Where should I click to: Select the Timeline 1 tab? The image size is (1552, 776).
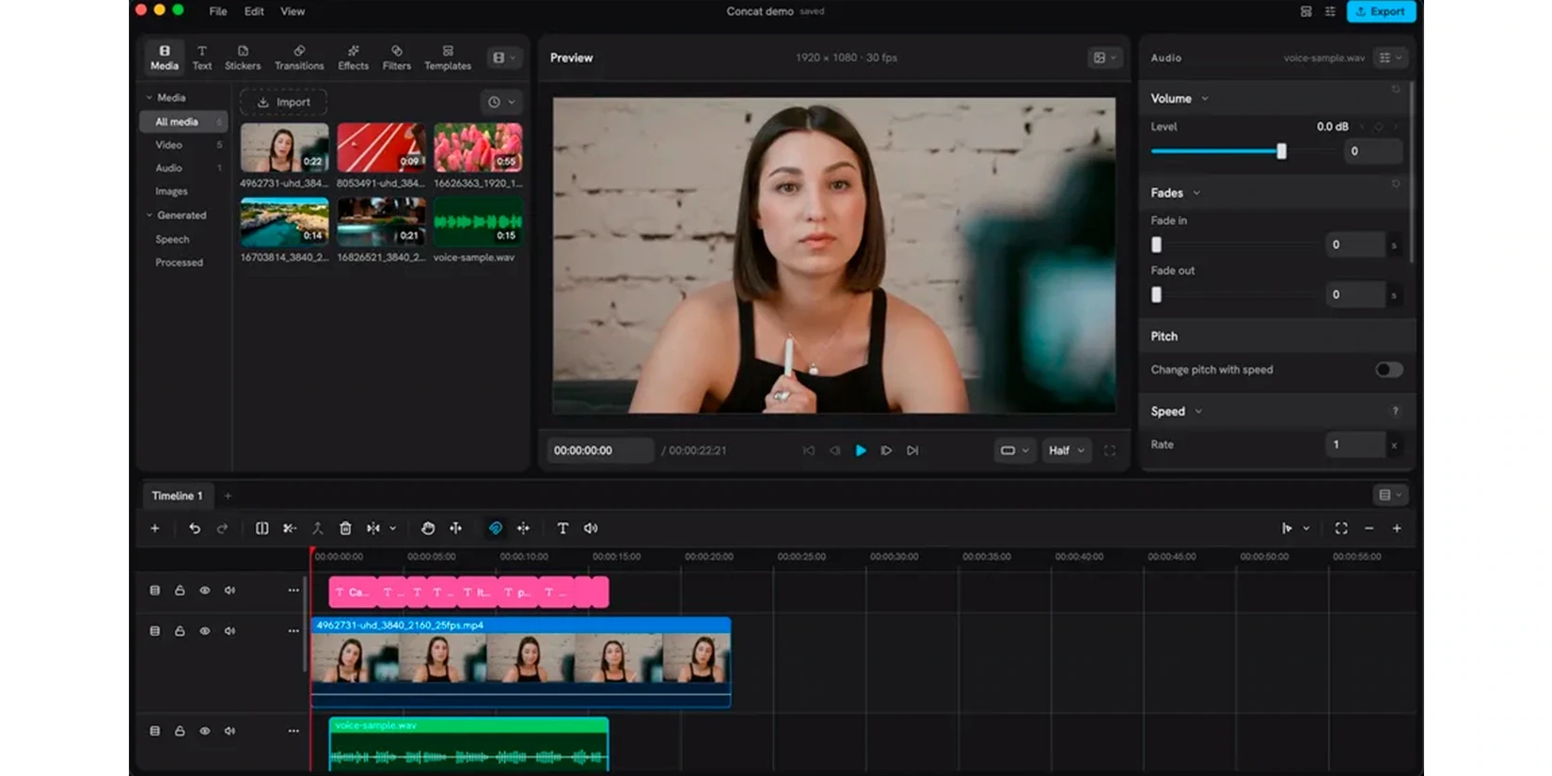[177, 496]
